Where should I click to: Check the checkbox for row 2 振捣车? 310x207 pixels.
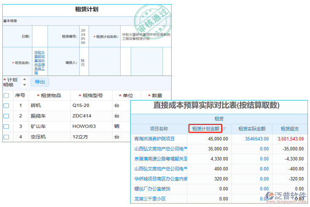6,116
